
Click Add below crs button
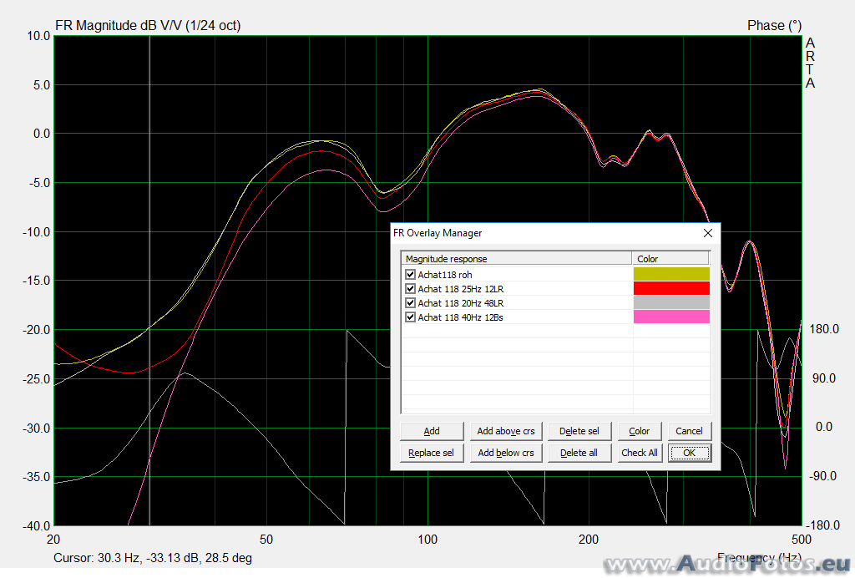(x=506, y=453)
